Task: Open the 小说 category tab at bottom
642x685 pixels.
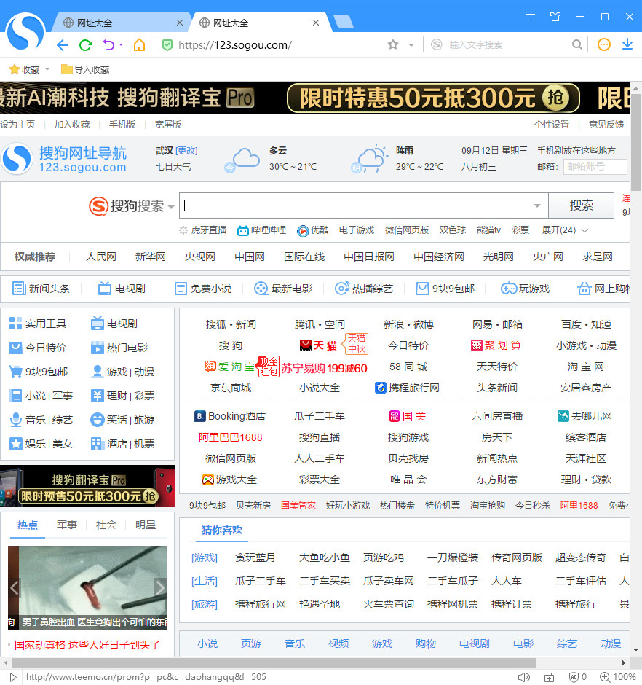Action: click(x=207, y=643)
